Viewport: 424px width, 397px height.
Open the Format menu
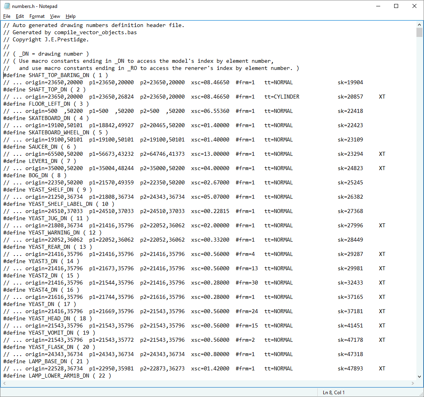click(37, 16)
